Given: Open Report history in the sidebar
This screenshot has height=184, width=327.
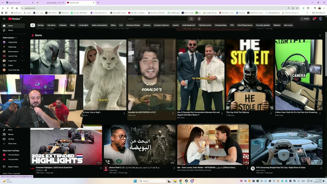Looking at the screenshot, I should [13, 167].
